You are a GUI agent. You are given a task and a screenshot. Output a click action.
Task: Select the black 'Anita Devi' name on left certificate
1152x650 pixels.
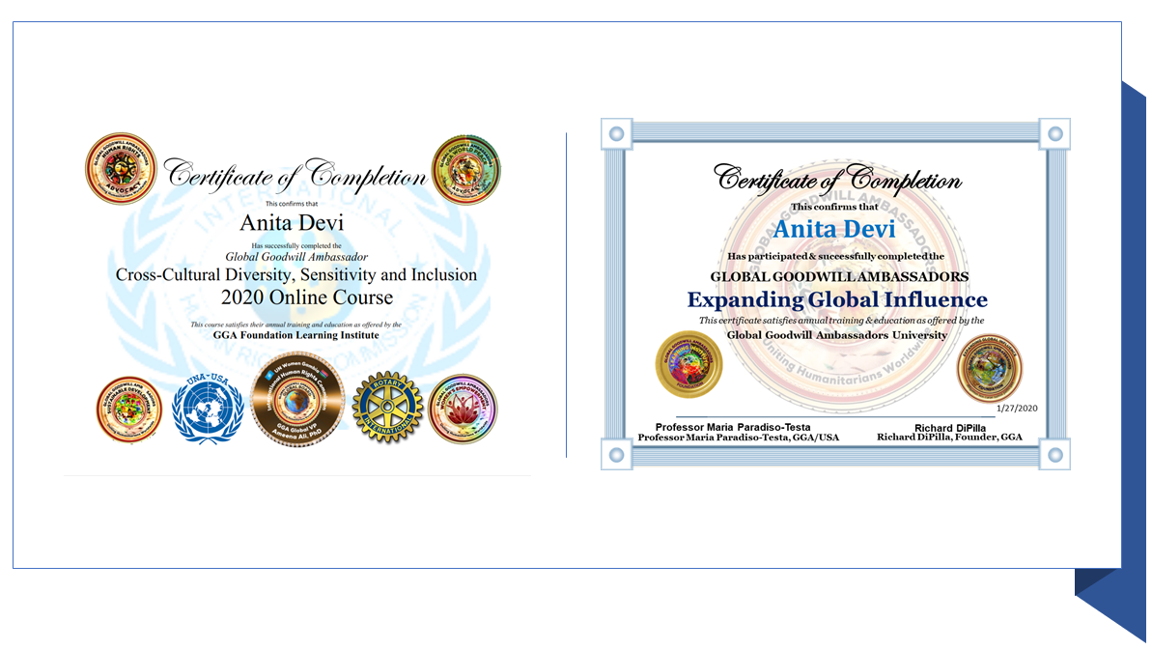(292, 222)
